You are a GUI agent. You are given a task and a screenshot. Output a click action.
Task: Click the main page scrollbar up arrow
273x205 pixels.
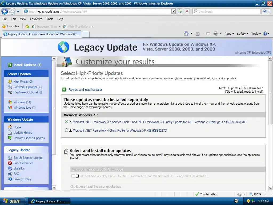click(x=270, y=58)
